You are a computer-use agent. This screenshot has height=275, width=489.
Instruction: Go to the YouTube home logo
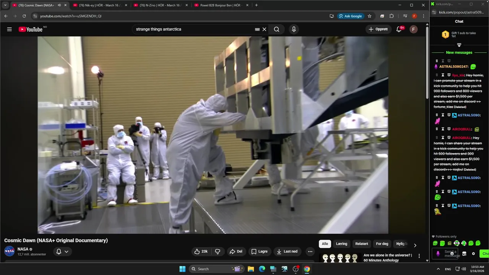[31, 29]
